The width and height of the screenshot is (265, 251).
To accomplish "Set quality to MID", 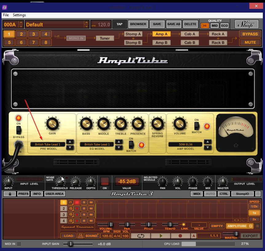I will [x=215, y=26].
